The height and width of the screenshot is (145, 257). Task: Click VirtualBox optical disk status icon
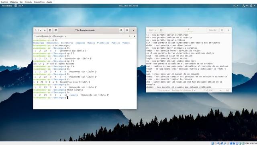[x=216, y=143]
